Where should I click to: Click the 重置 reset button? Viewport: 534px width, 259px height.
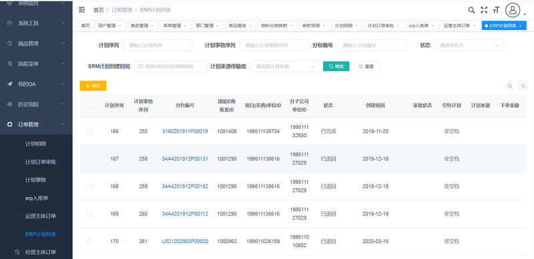click(x=366, y=67)
